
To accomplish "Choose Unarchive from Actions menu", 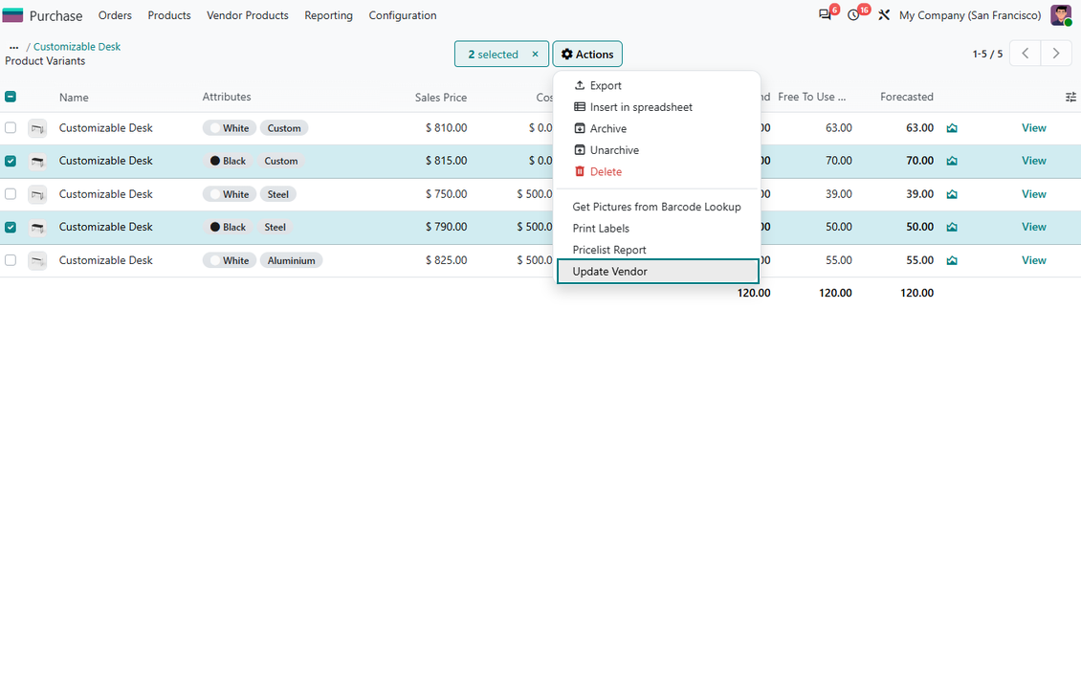I will tap(658, 149).
